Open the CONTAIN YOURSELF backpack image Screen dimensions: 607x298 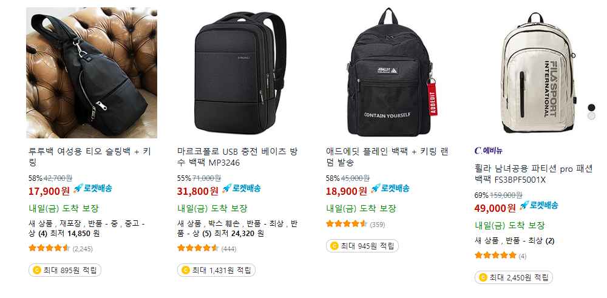(389, 73)
